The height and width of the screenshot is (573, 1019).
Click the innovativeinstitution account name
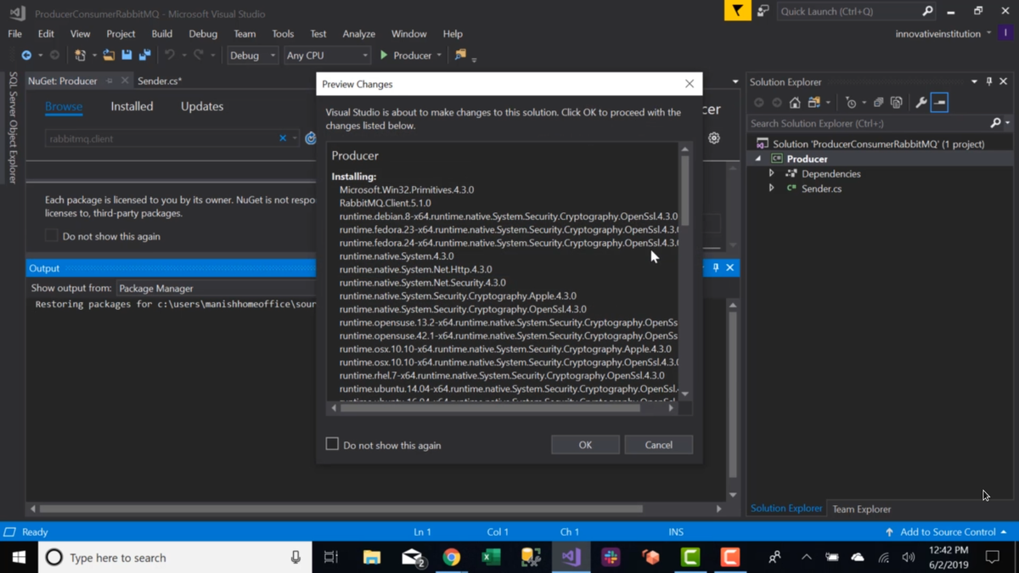937,34
